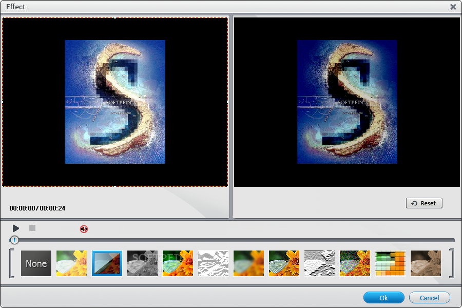462x308 pixels.
Task: Apply the black-and-white threshold effect thumbnail
Action: pos(214,263)
